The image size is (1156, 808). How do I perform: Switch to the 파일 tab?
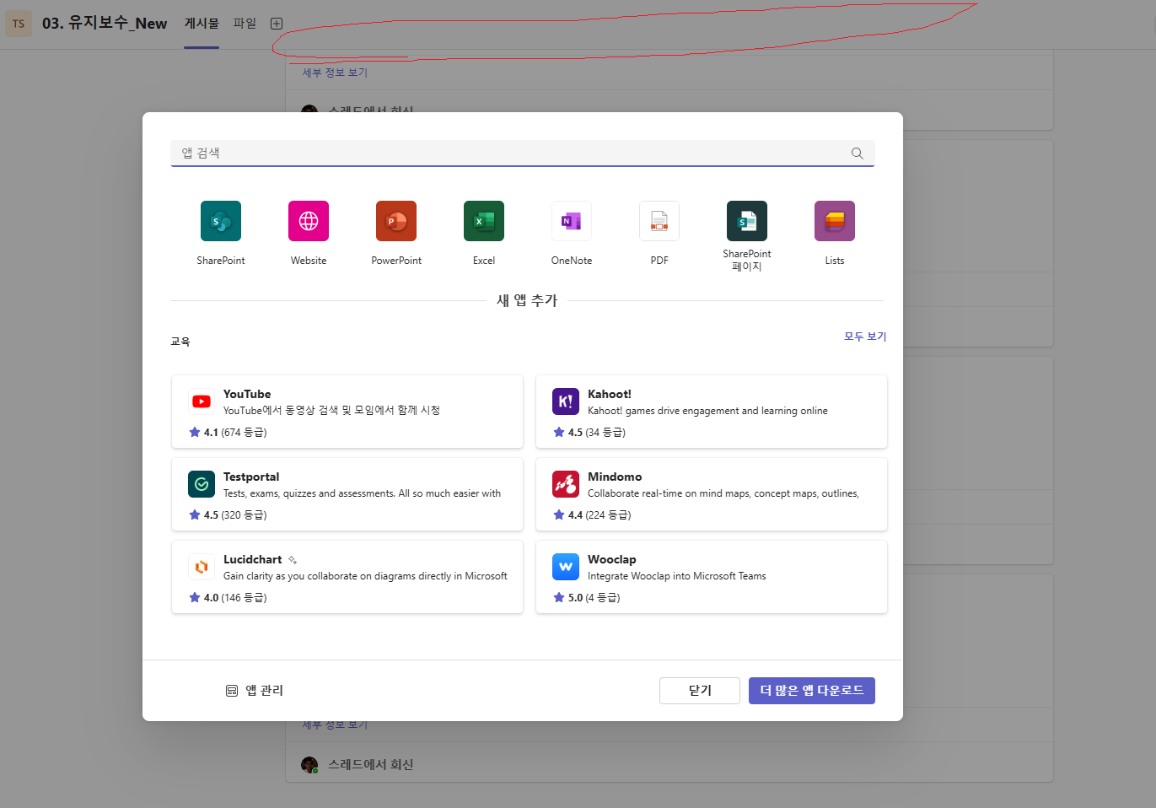click(245, 24)
